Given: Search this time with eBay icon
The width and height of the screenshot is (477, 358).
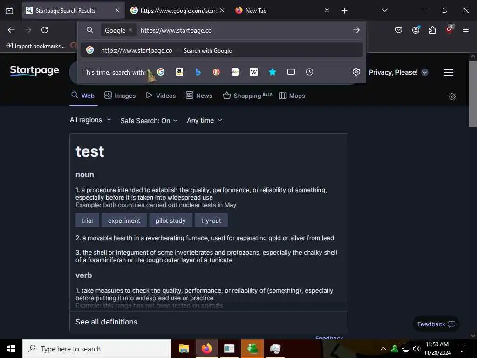Looking at the screenshot, I should (x=235, y=72).
